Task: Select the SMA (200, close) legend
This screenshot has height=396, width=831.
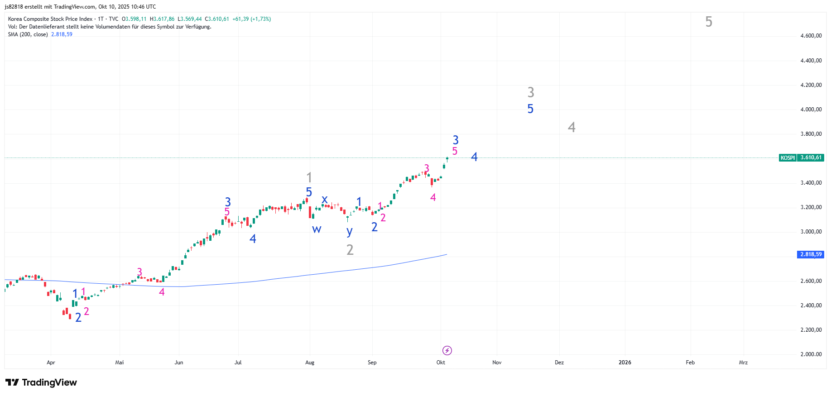Action: 28,34
